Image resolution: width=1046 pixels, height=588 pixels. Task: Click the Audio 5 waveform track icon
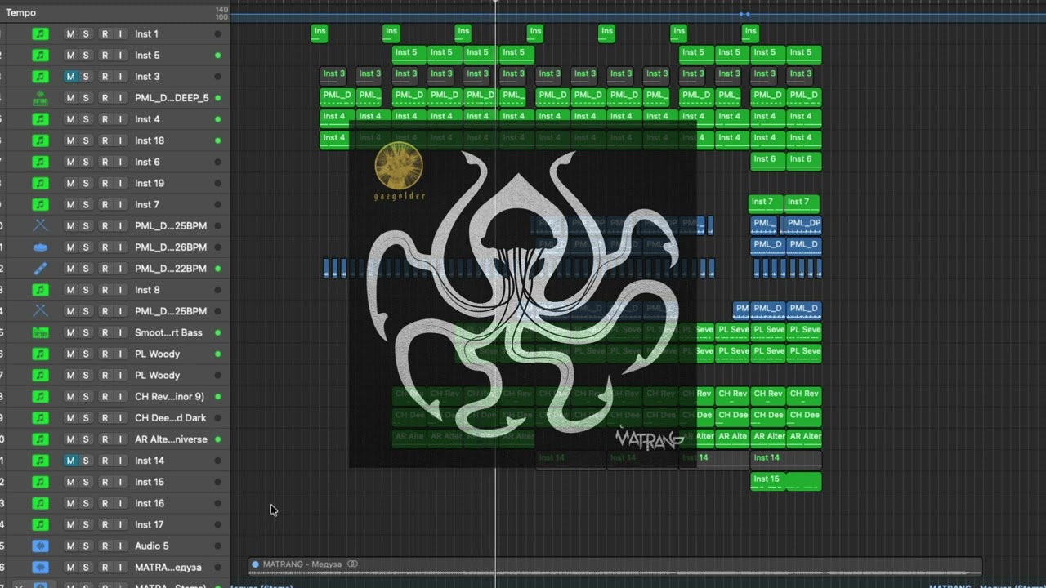[40, 546]
